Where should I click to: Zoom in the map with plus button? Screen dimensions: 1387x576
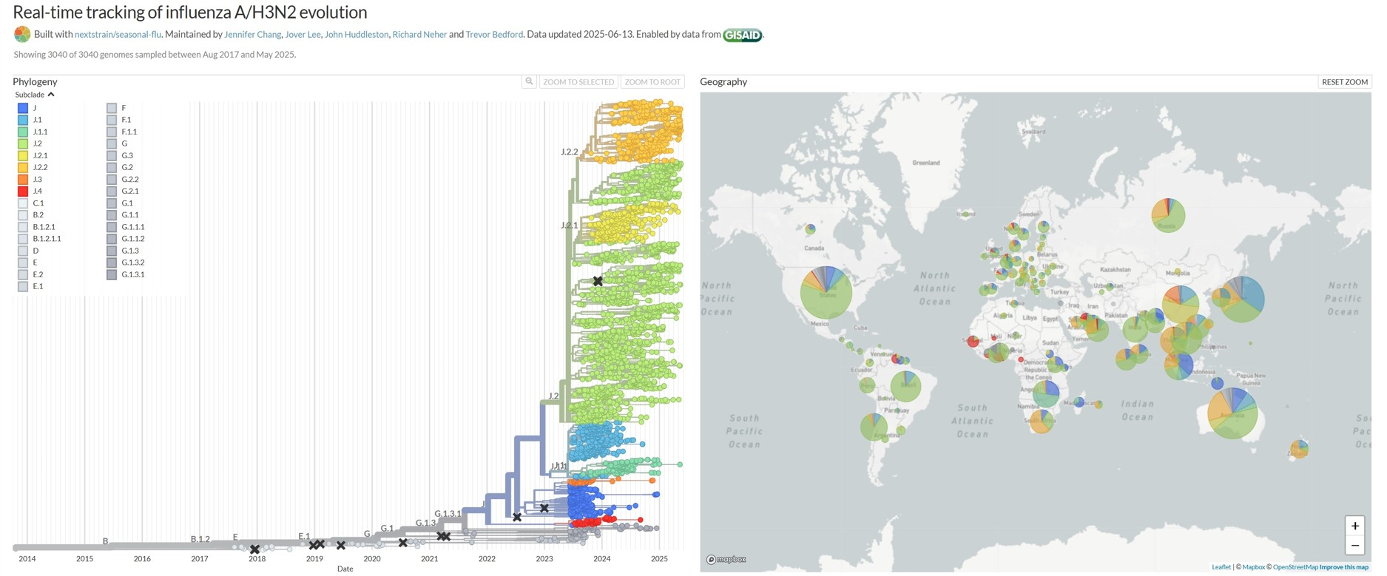tap(1354, 526)
